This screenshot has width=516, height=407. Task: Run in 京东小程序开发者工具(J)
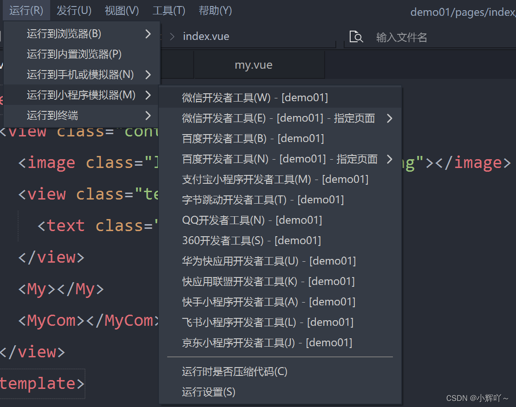click(x=280, y=342)
